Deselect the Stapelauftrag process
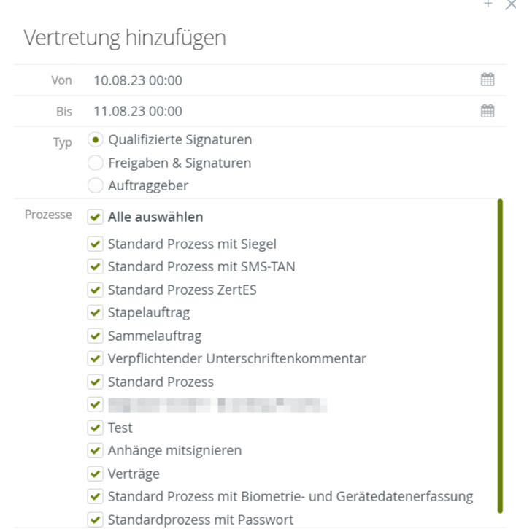 point(94,313)
